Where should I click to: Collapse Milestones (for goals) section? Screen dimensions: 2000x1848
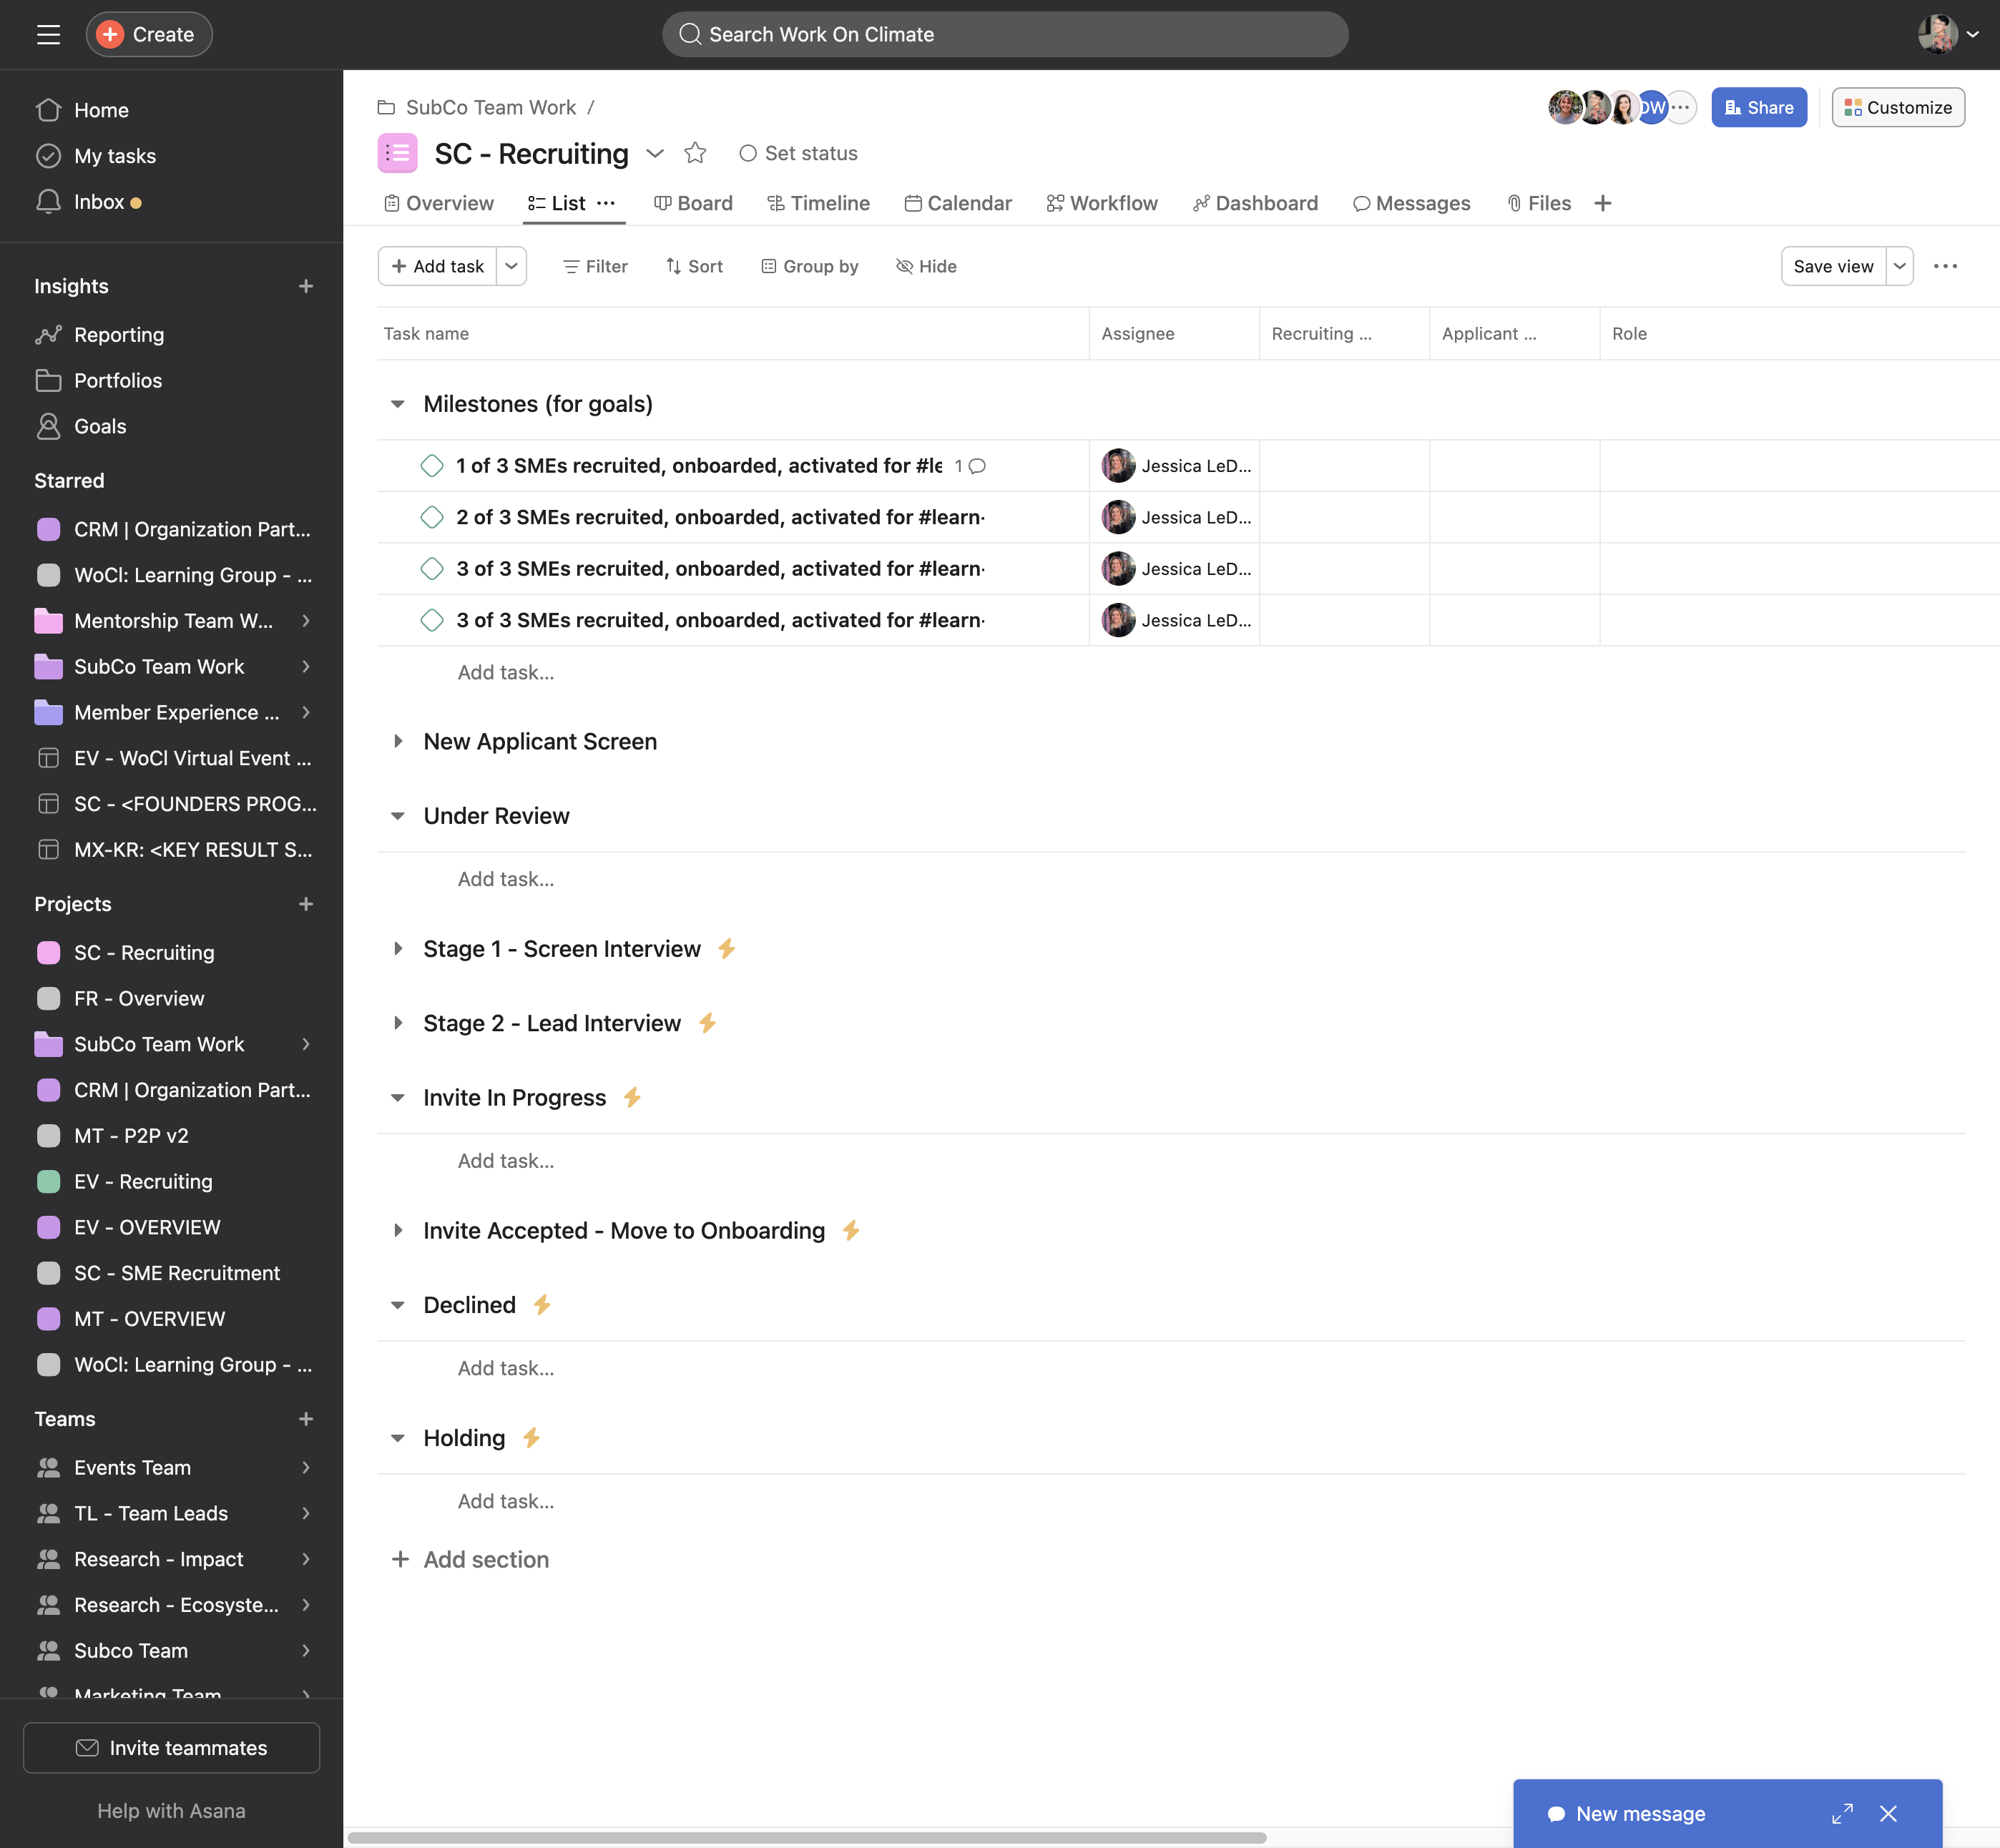pos(398,404)
